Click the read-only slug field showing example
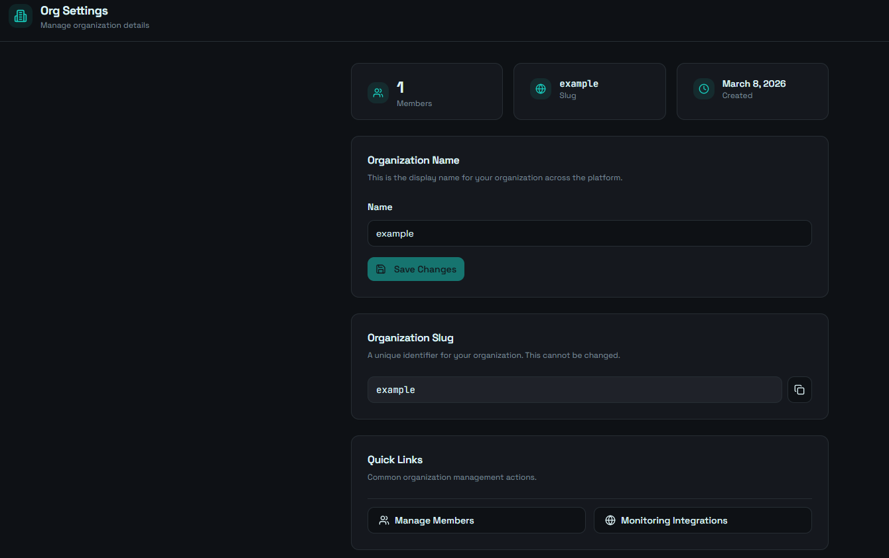 click(575, 390)
